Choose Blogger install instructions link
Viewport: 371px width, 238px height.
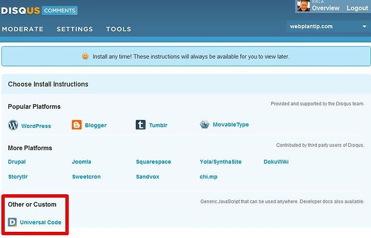[x=96, y=125]
